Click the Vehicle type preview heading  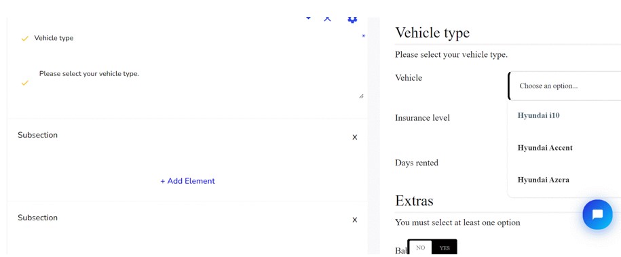tap(432, 33)
